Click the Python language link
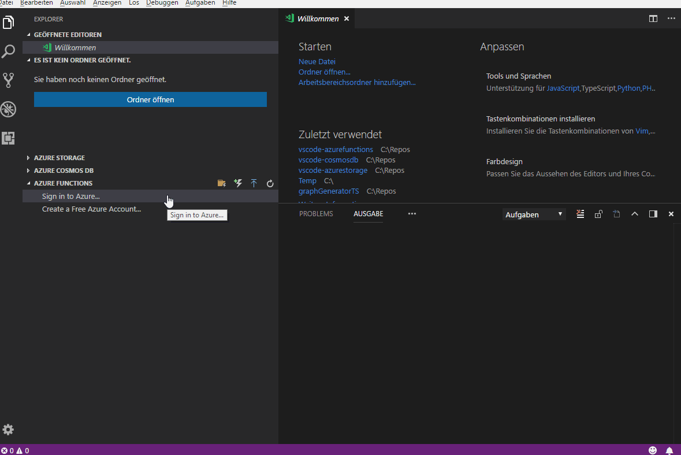 [x=629, y=88]
